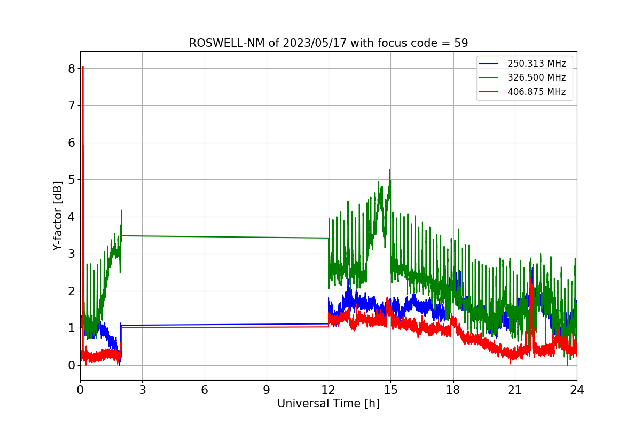Click y-axis tick label 4
Image resolution: width=641 pixels, height=427 pixels.
click(x=72, y=217)
